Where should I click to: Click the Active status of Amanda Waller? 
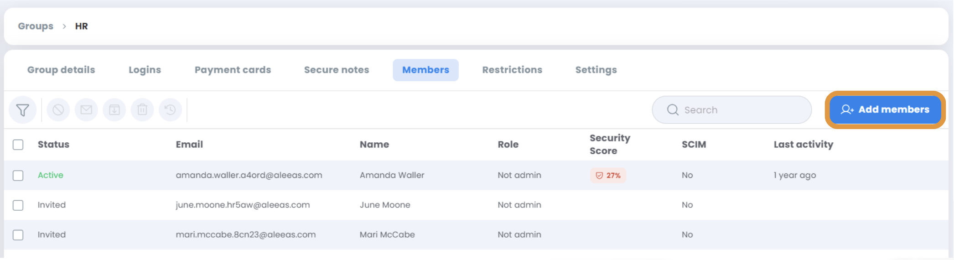[51, 175]
